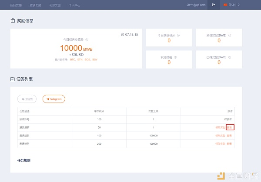This screenshot has width=261, height=182.
Task: Select the telegram task tab
Action: (54, 99)
